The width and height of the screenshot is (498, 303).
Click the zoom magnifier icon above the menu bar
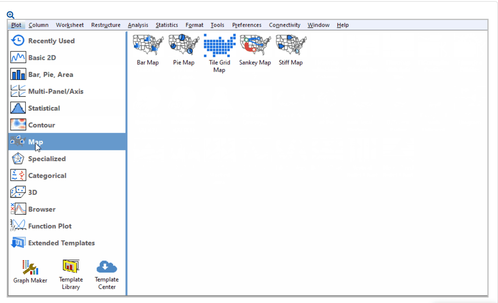[10, 14]
